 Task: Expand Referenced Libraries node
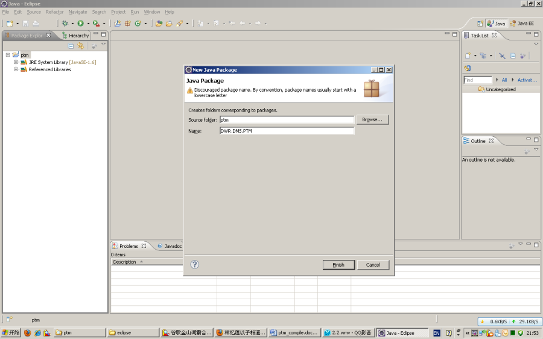click(x=16, y=69)
